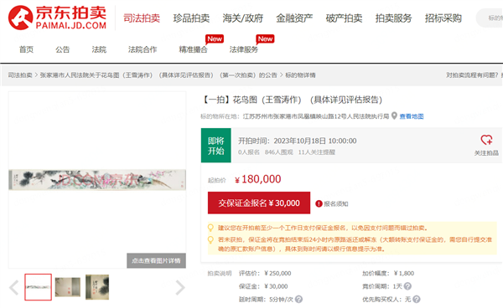Open 精准撮合 in sub navigation
Image resolution: width=503 pixels, height=308 pixels.
pos(193,49)
